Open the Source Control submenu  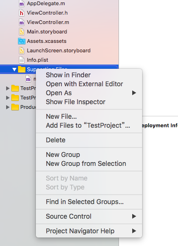[89, 216]
